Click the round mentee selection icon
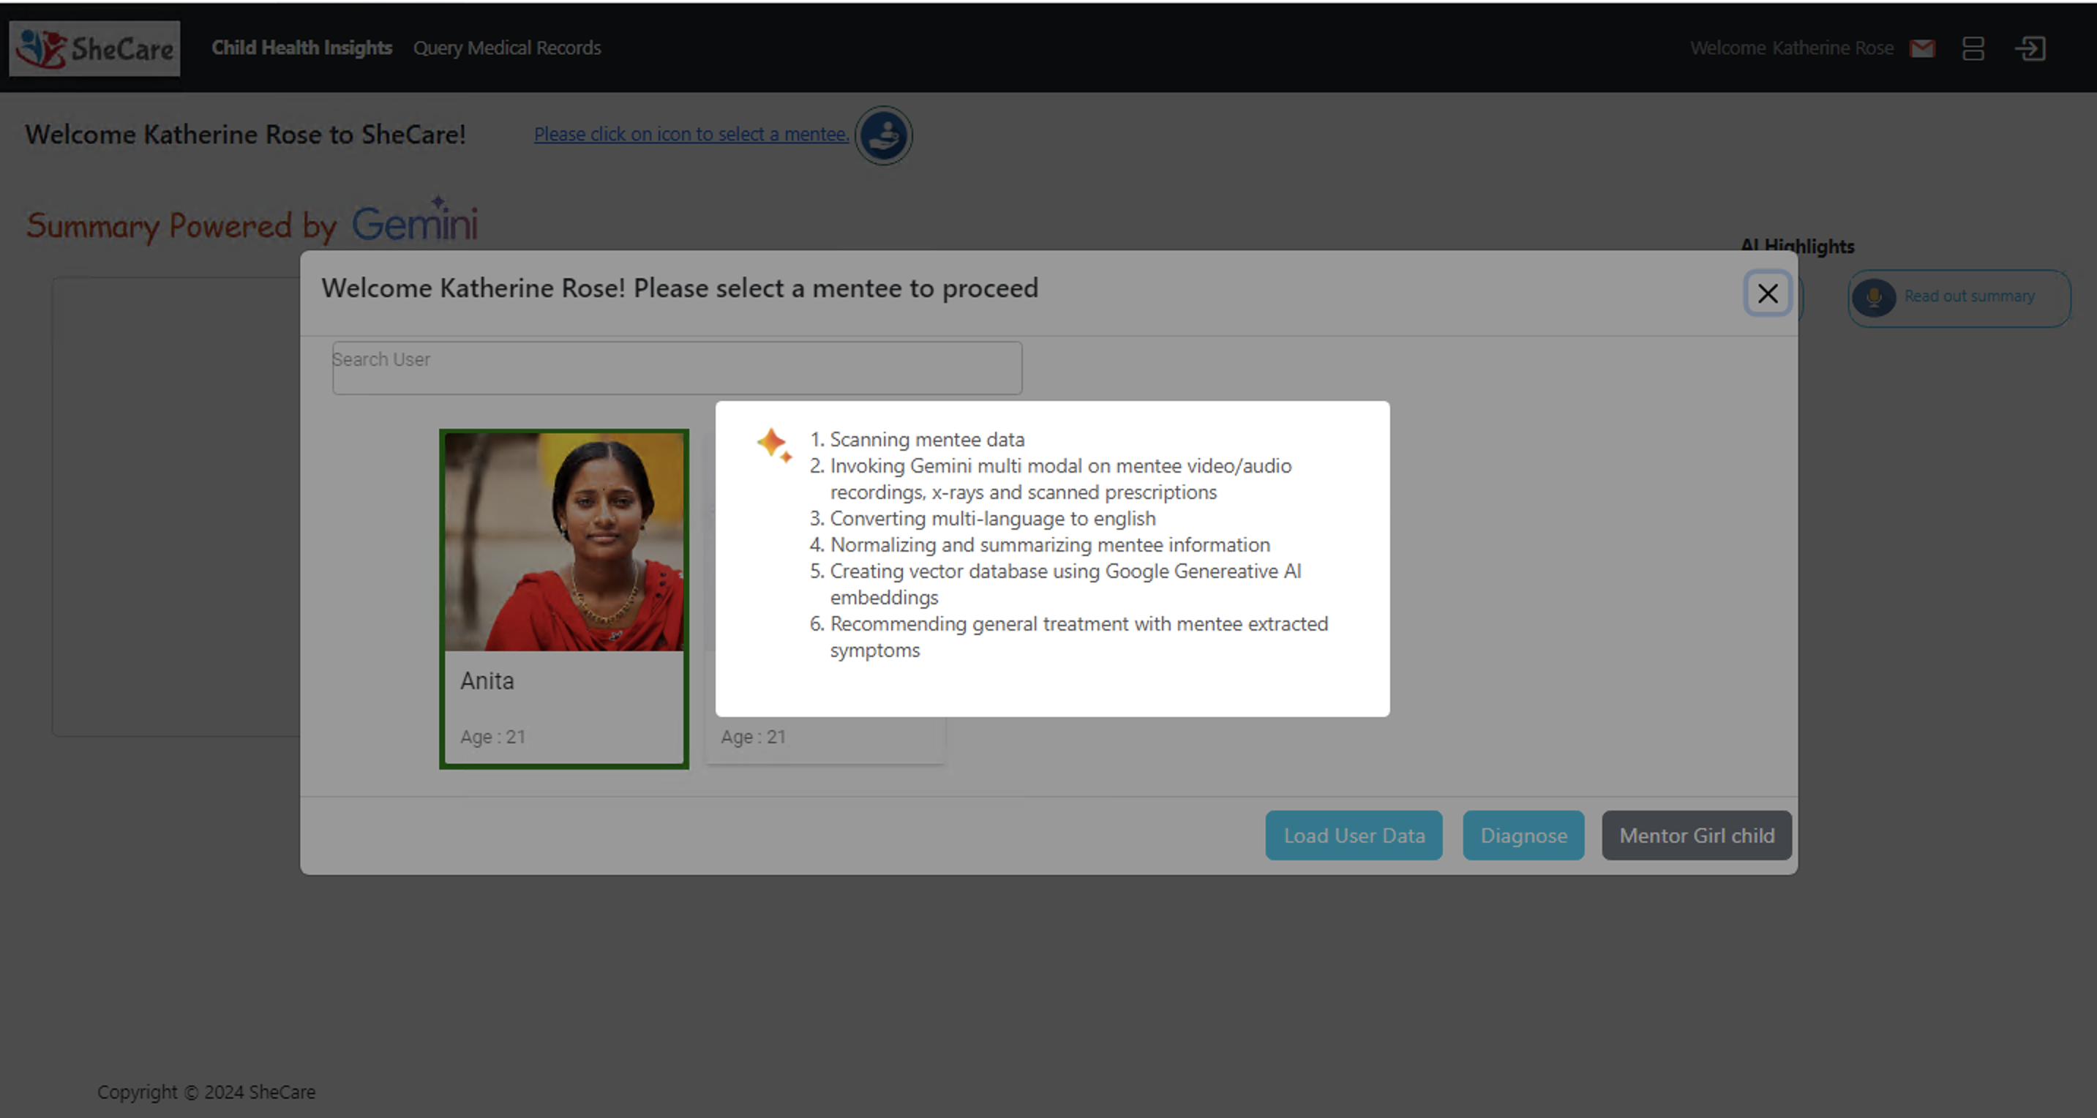Image resolution: width=2097 pixels, height=1118 pixels. point(883,135)
